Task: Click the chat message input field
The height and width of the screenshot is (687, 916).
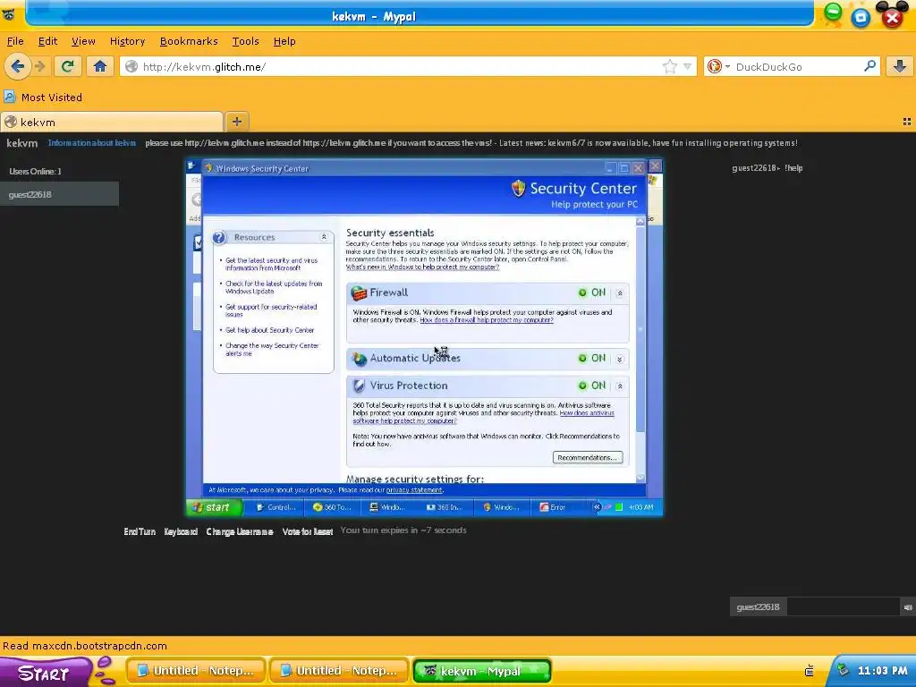Action: point(843,606)
